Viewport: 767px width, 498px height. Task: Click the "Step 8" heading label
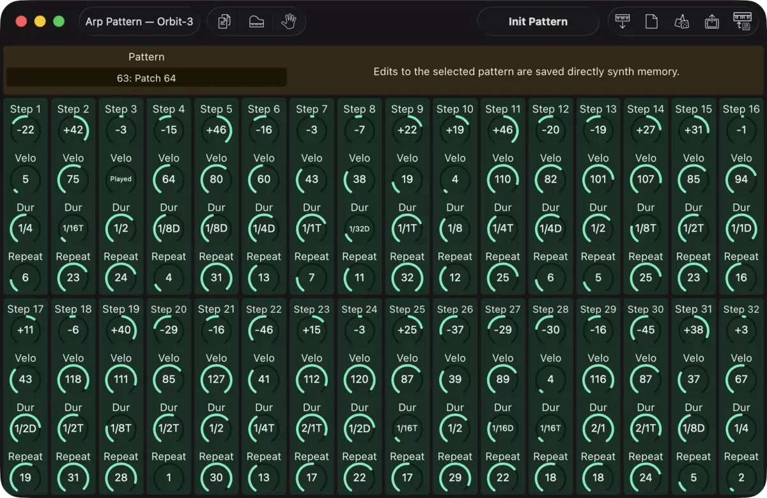360,109
